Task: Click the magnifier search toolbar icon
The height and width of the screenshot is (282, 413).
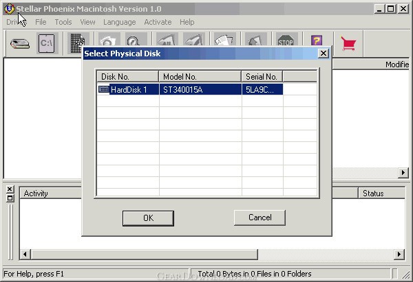Action: 136,40
